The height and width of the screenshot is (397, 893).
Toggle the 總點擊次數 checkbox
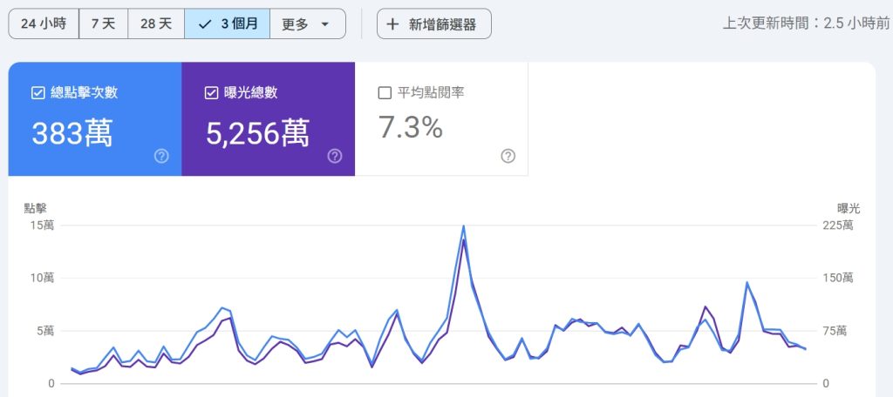tap(38, 92)
